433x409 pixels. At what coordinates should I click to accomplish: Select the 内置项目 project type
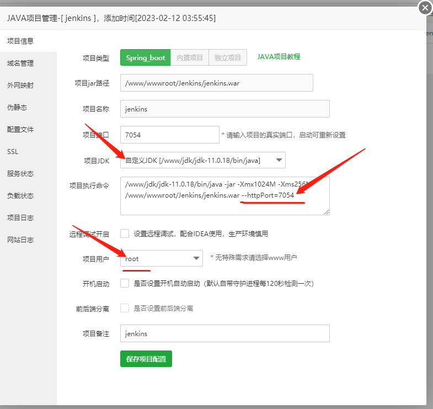190,57
